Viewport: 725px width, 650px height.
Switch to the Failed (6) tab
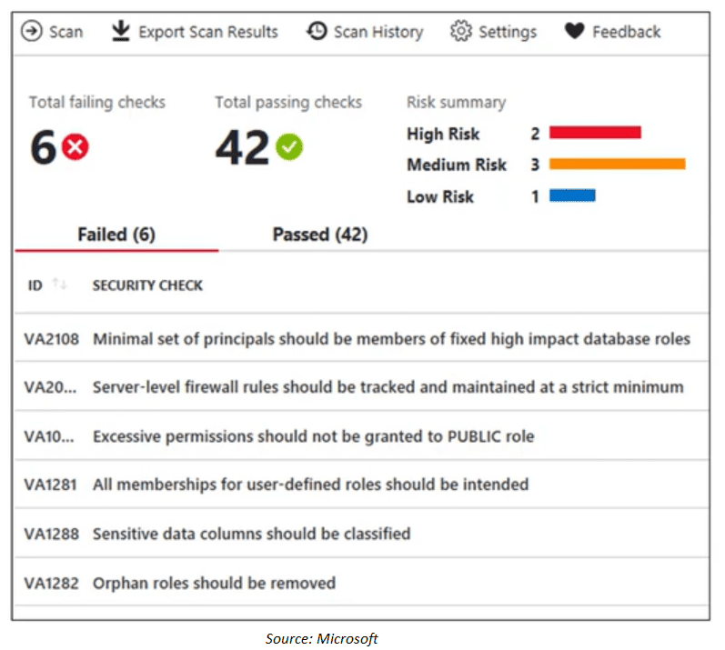[116, 235]
